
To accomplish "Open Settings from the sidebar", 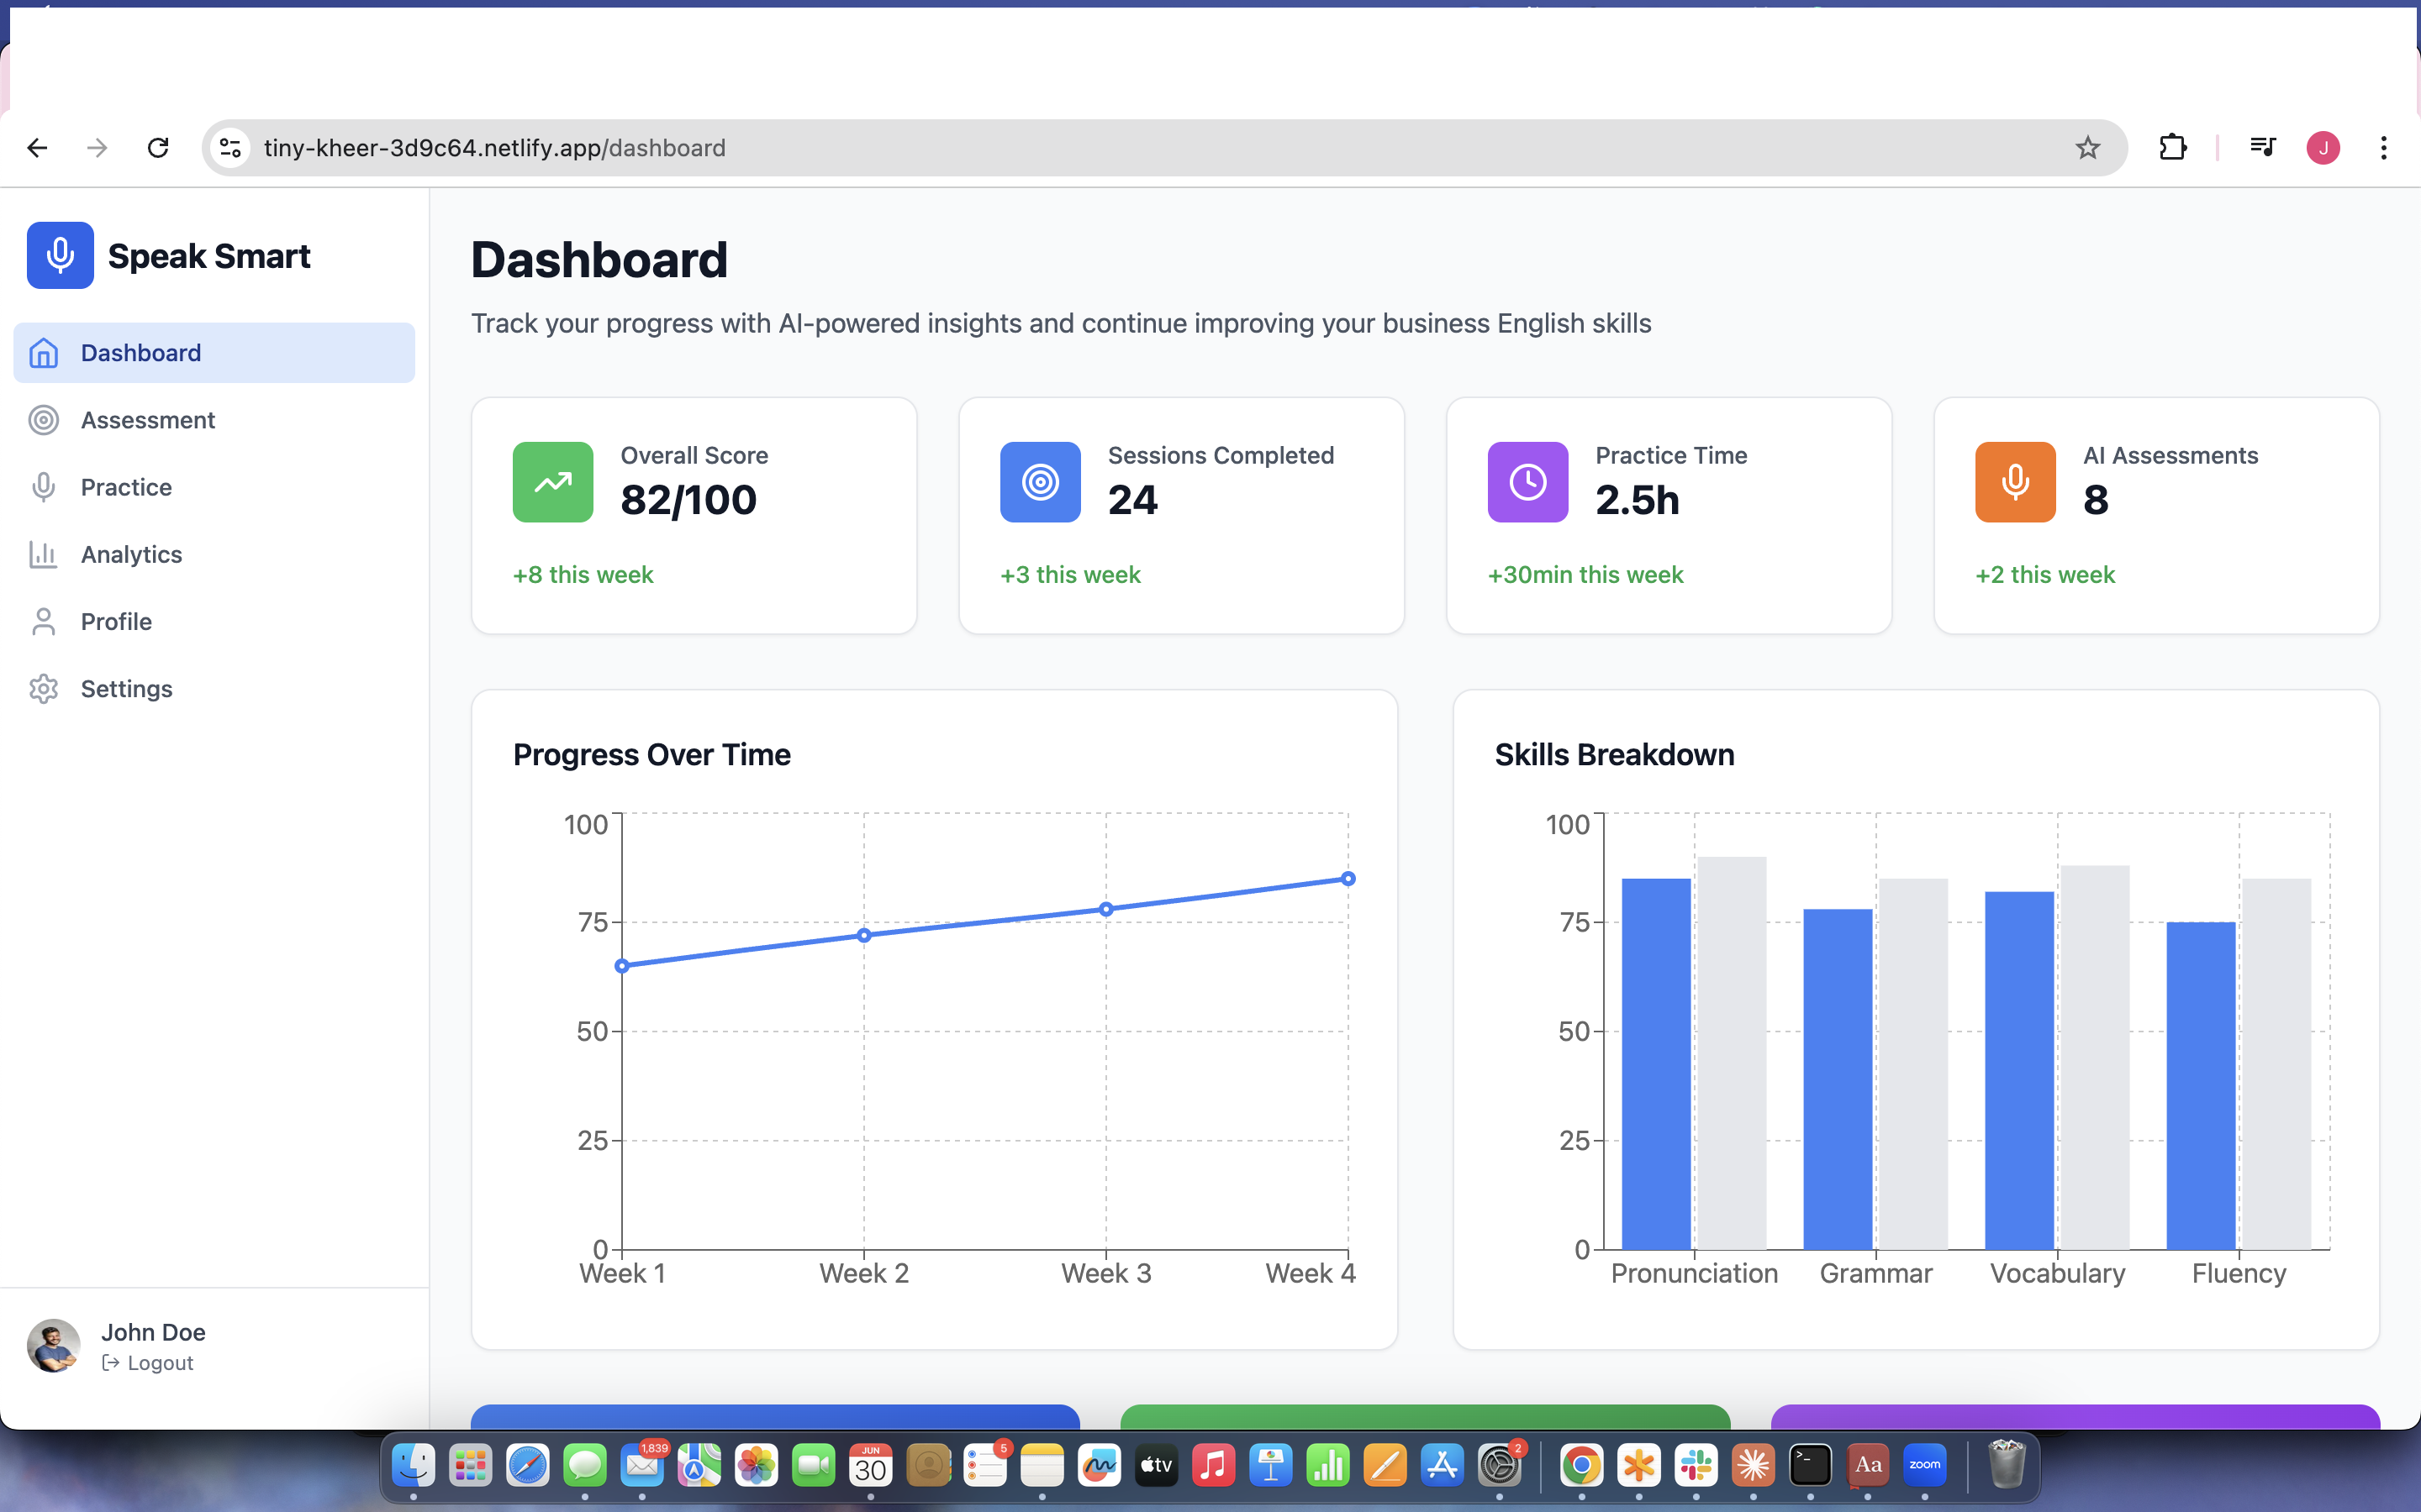I will coord(126,689).
